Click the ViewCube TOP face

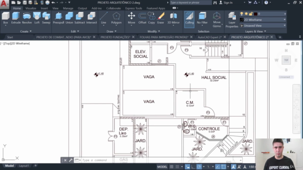286,60
